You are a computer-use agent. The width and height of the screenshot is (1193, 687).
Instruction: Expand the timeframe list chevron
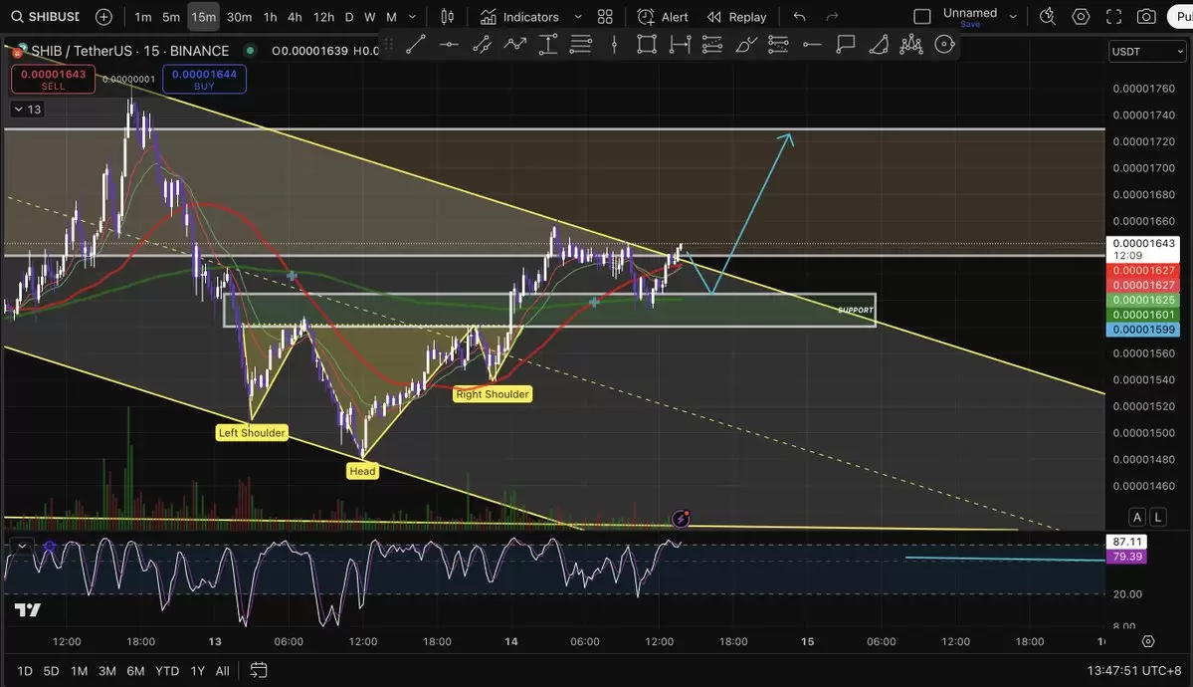click(412, 17)
